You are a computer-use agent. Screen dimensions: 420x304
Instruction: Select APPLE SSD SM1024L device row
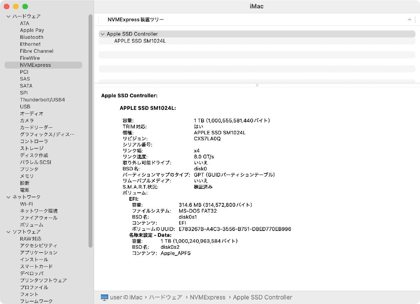click(x=257, y=41)
